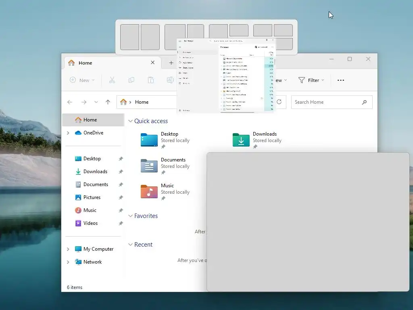Select Home in the navigation pane
Image resolution: width=413 pixels, height=310 pixels.
93,120
